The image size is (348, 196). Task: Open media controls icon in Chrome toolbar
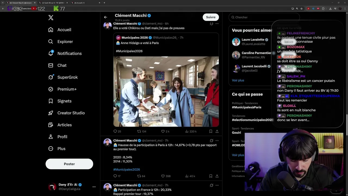335,9
